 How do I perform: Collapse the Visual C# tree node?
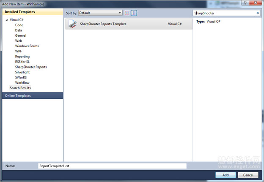coord(7,20)
